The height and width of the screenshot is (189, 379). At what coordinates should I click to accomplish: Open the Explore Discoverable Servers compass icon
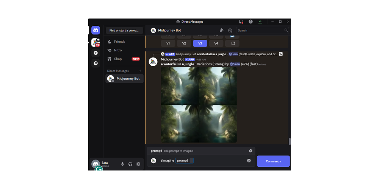tap(96, 63)
